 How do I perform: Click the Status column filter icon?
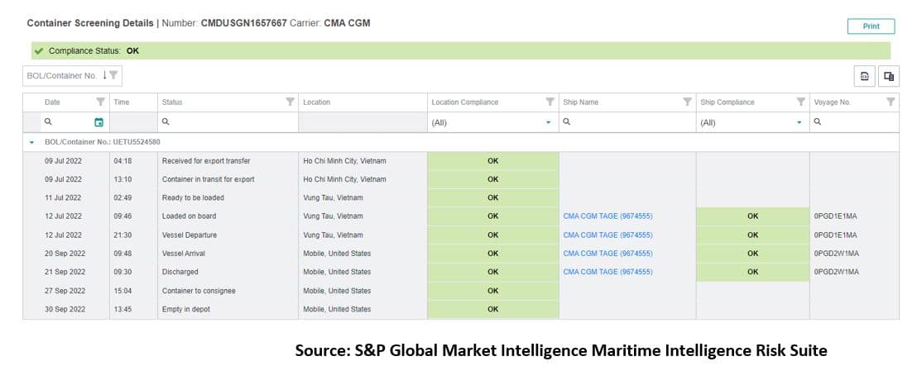[x=290, y=102]
